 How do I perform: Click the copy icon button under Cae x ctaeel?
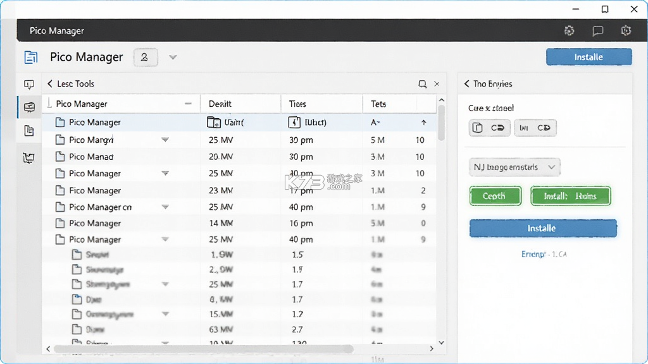[489, 128]
